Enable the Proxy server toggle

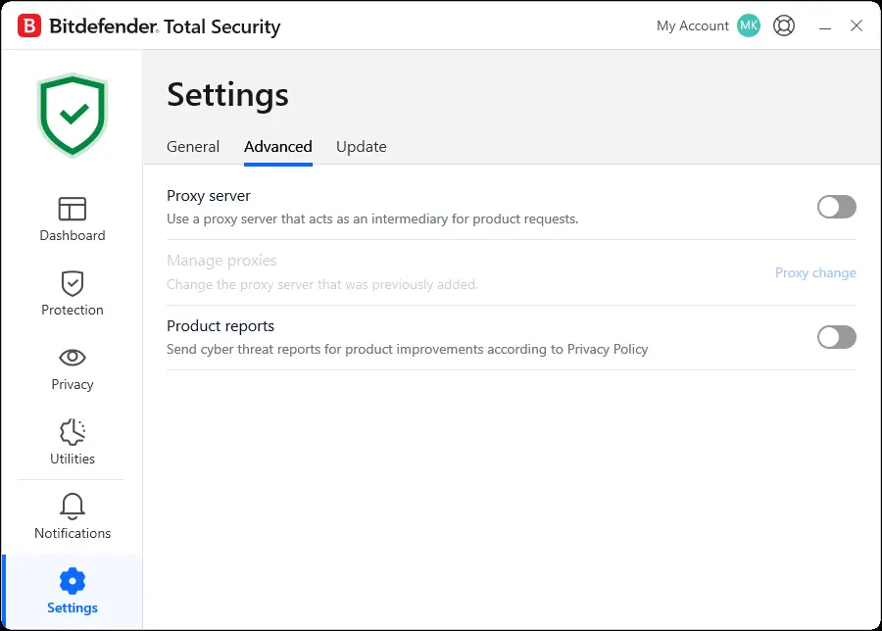(x=837, y=207)
